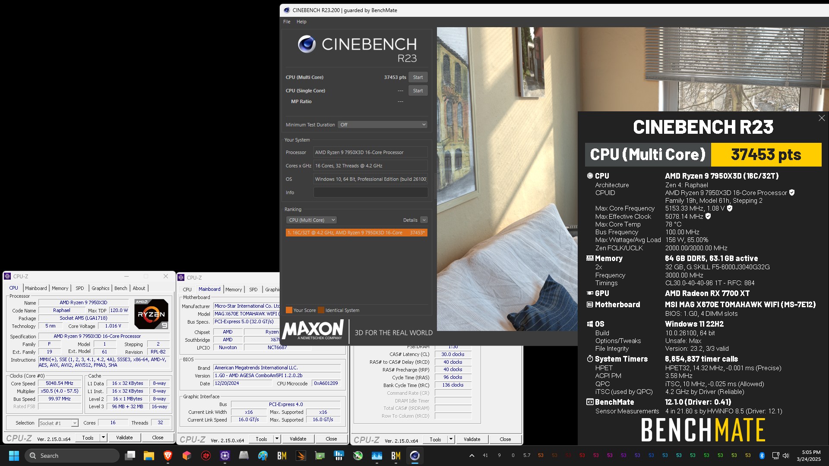Screen dimensions: 829x466
Task: Click the taskbar Search box
Action: click(72, 456)
